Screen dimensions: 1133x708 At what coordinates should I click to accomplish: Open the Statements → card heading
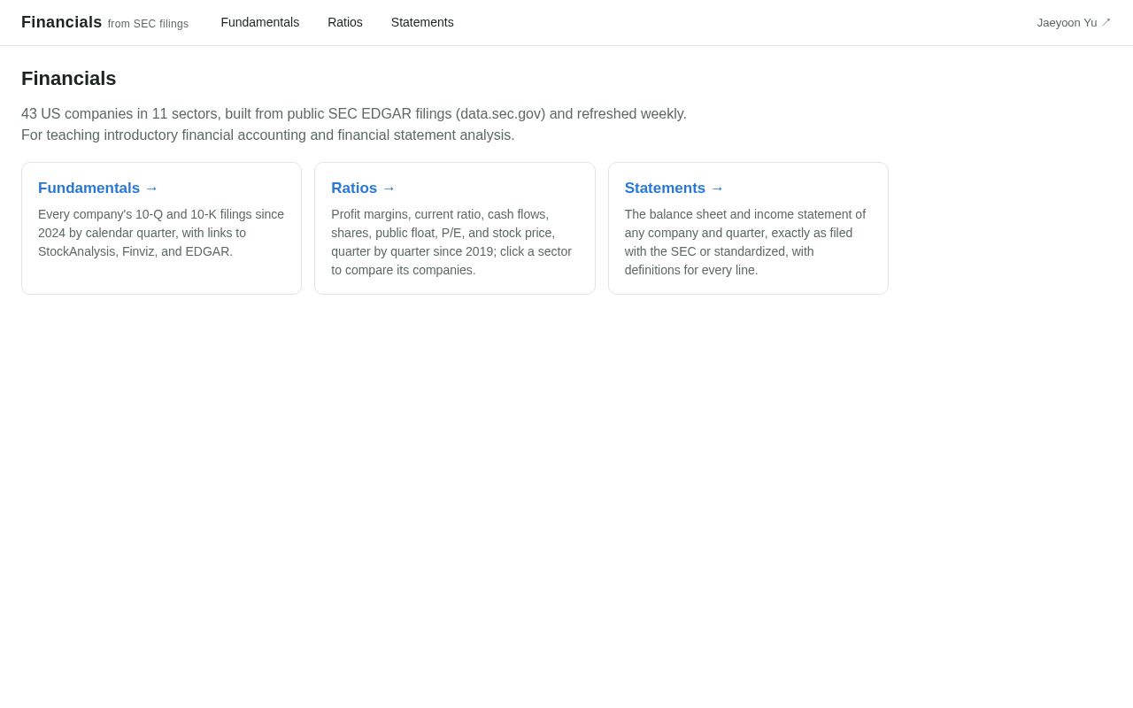[x=674, y=189]
